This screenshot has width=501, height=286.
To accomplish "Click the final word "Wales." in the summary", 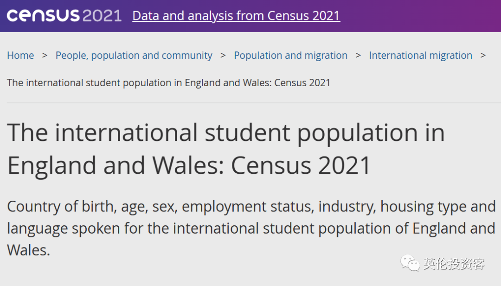I will (28, 250).
